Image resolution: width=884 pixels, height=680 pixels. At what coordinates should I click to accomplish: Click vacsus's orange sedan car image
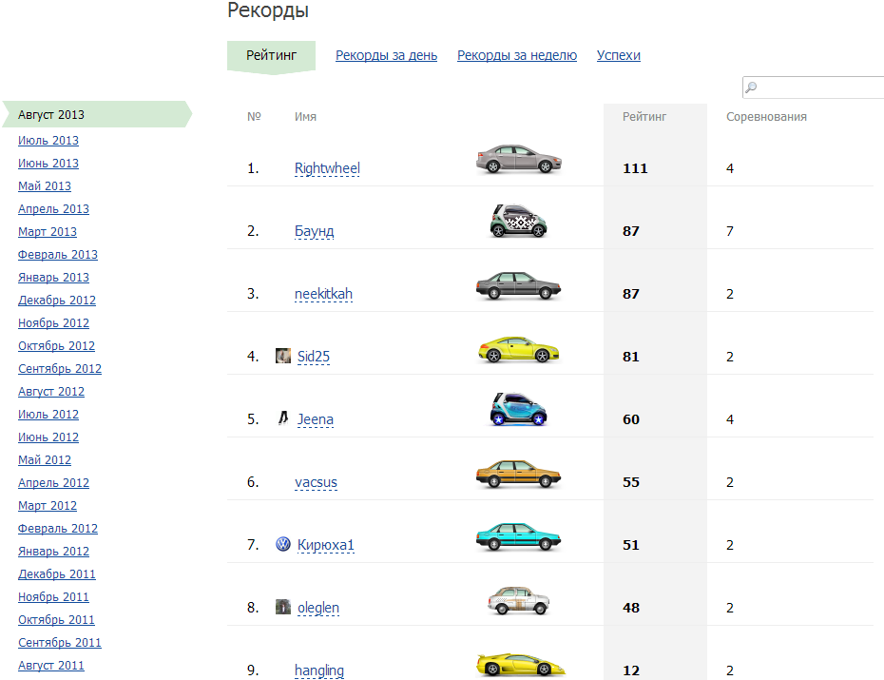coord(519,474)
